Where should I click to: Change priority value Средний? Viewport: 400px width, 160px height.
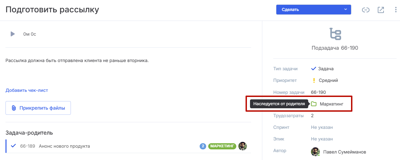pos(328,81)
